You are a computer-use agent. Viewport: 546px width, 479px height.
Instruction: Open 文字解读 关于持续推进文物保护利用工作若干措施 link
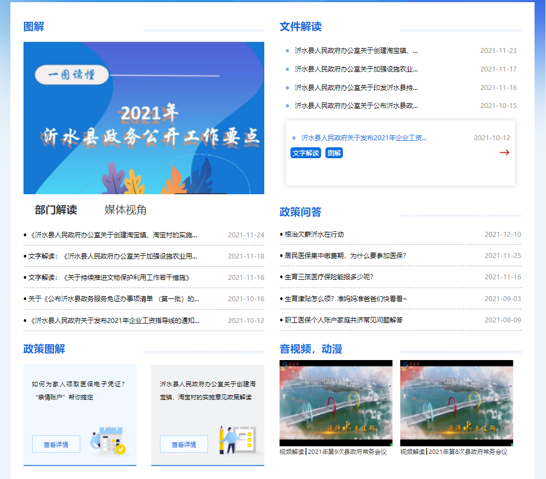[x=109, y=278]
